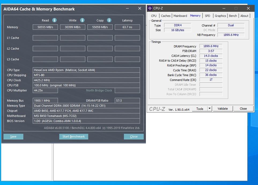Click Start Benchmark in AIDA64
Viewport: 258px width, 185px height.
73,136
